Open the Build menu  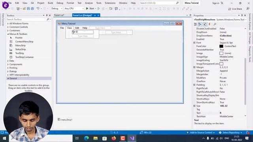50,3
